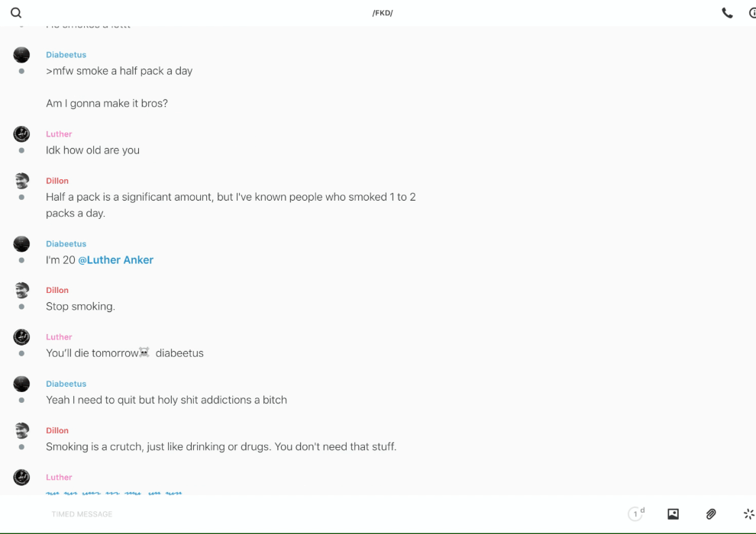Start a call using the phone icon
756x534 pixels.
click(x=727, y=13)
